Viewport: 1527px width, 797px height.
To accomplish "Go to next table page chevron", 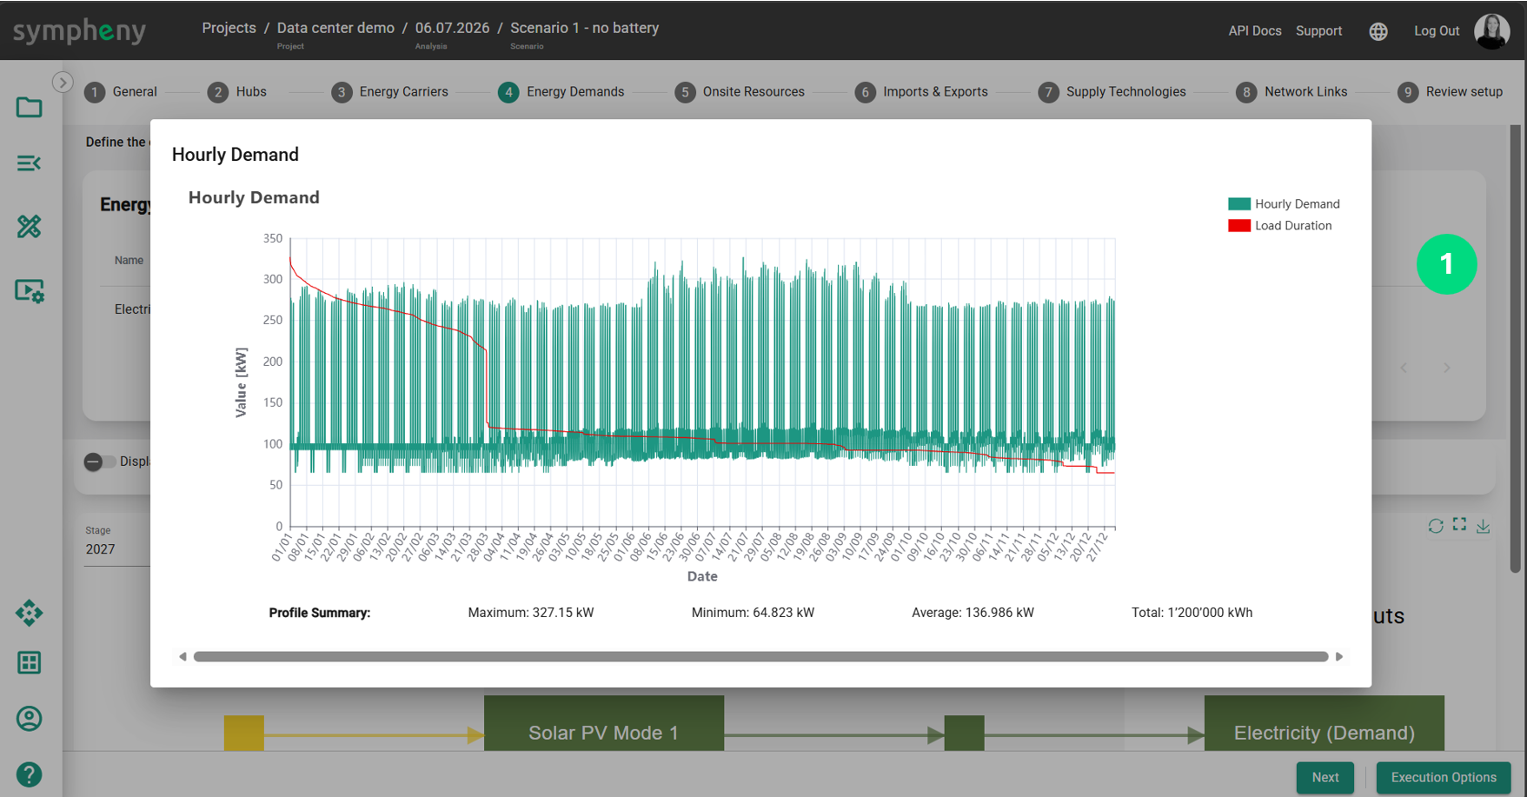I will point(1446,369).
